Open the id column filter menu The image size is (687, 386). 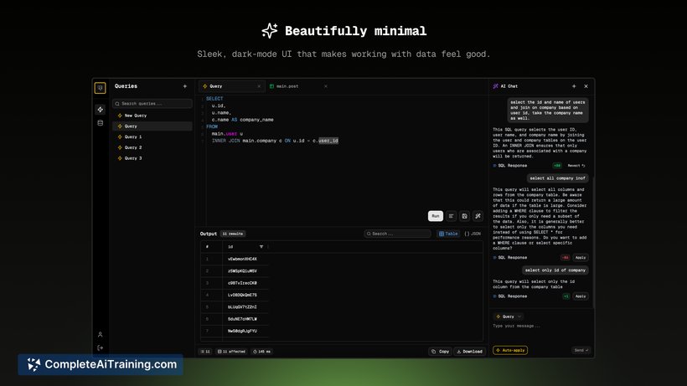pyautogui.click(x=261, y=247)
